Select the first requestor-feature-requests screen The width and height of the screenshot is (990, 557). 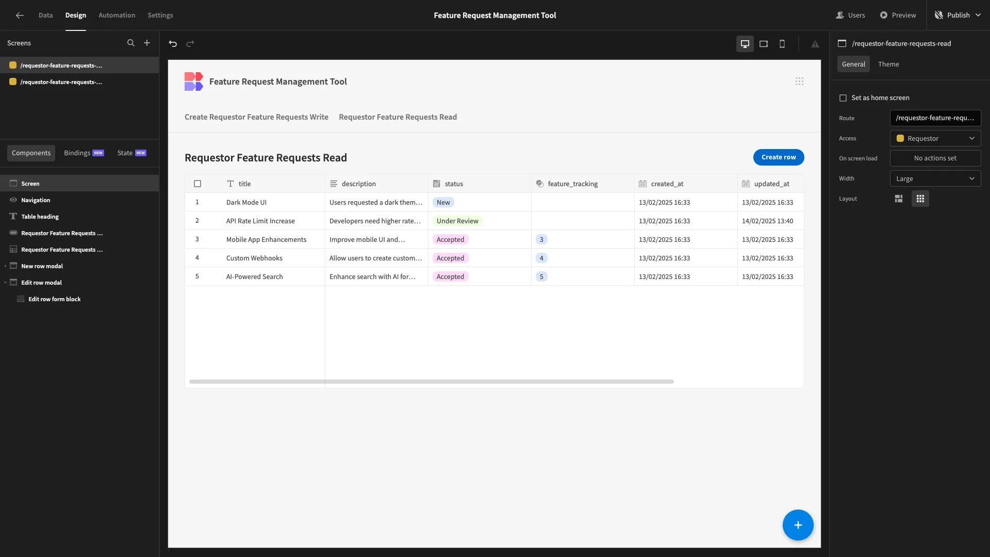pos(79,65)
